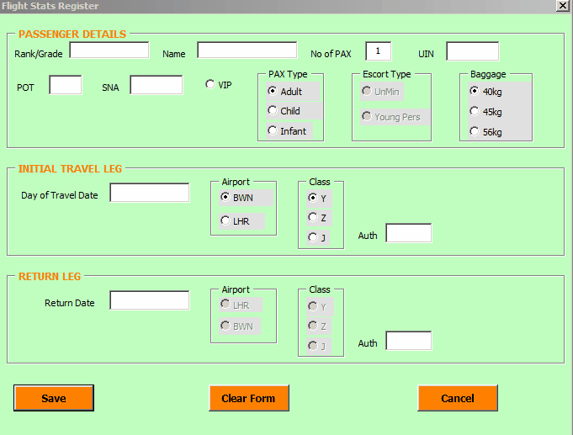Click Auth field in Return Leg
Image resolution: width=573 pixels, height=435 pixels.
(x=409, y=341)
